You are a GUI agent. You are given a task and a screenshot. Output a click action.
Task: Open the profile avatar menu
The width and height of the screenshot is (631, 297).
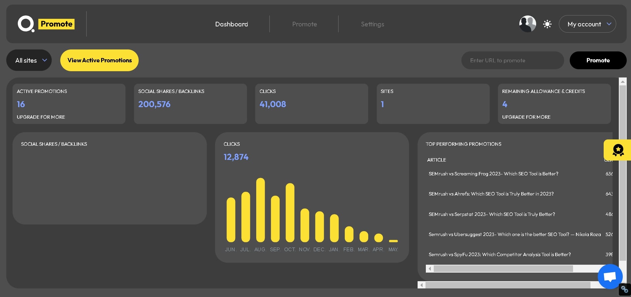(x=527, y=24)
